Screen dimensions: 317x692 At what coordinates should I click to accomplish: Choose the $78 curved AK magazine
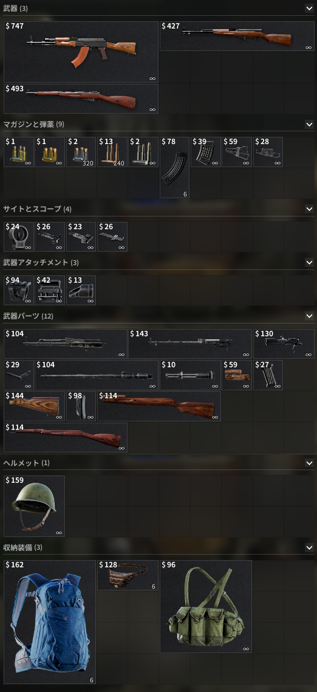pos(174,167)
